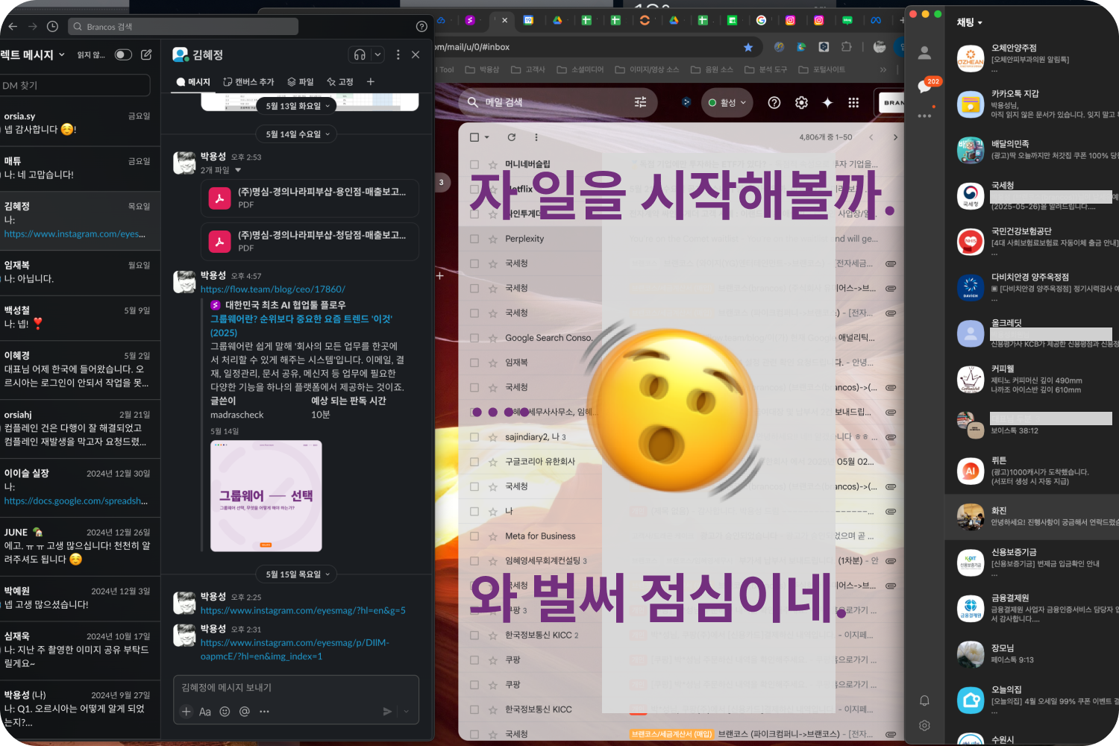Open emoji picker in Slack composer

click(225, 712)
